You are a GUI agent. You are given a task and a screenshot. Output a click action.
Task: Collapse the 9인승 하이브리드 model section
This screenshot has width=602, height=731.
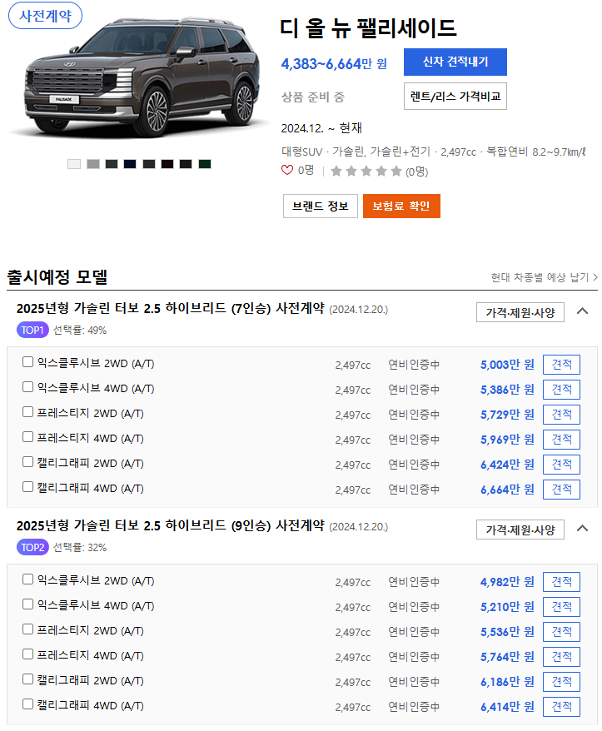pos(582,528)
